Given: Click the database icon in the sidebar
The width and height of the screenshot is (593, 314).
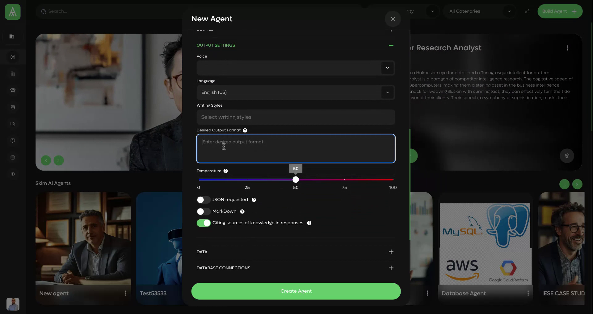Looking at the screenshot, I should pos(13,107).
